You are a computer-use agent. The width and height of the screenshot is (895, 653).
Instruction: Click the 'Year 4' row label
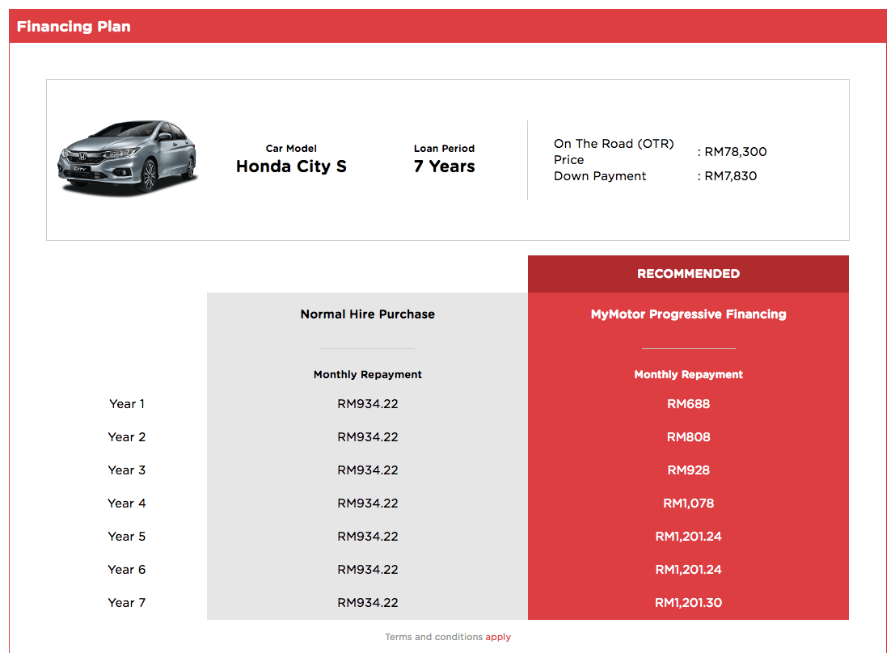coord(127,503)
